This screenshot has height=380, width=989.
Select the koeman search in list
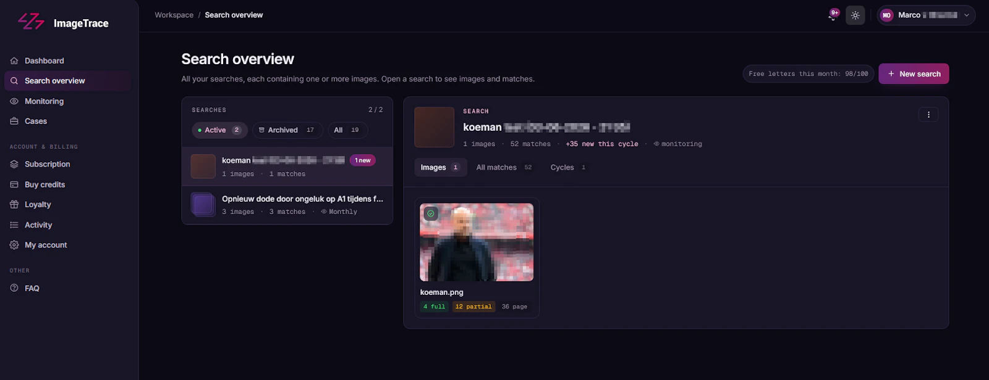click(287, 167)
